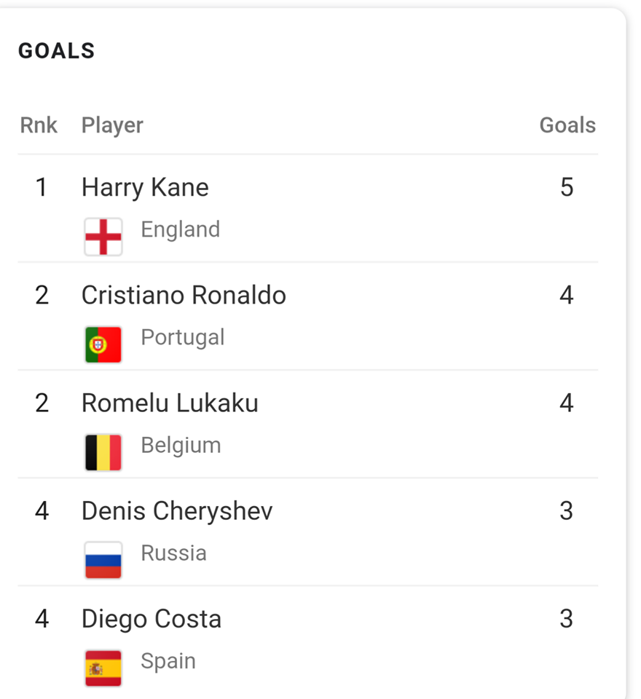This screenshot has width=641, height=699.
Task: Open Denis Cheryshev's player entry
Action: point(177,512)
